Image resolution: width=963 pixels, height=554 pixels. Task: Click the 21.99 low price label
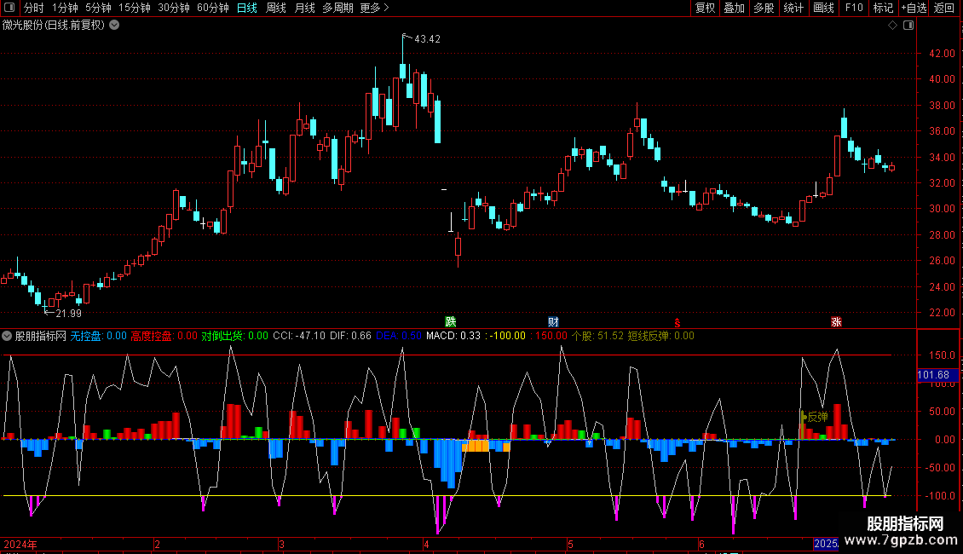[x=69, y=314]
